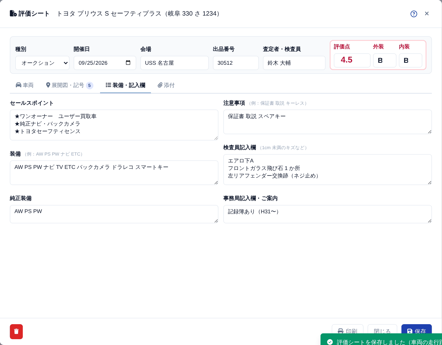Click the 装備 equipment text area
Image resolution: width=442 pixels, height=345 pixels.
click(114, 172)
